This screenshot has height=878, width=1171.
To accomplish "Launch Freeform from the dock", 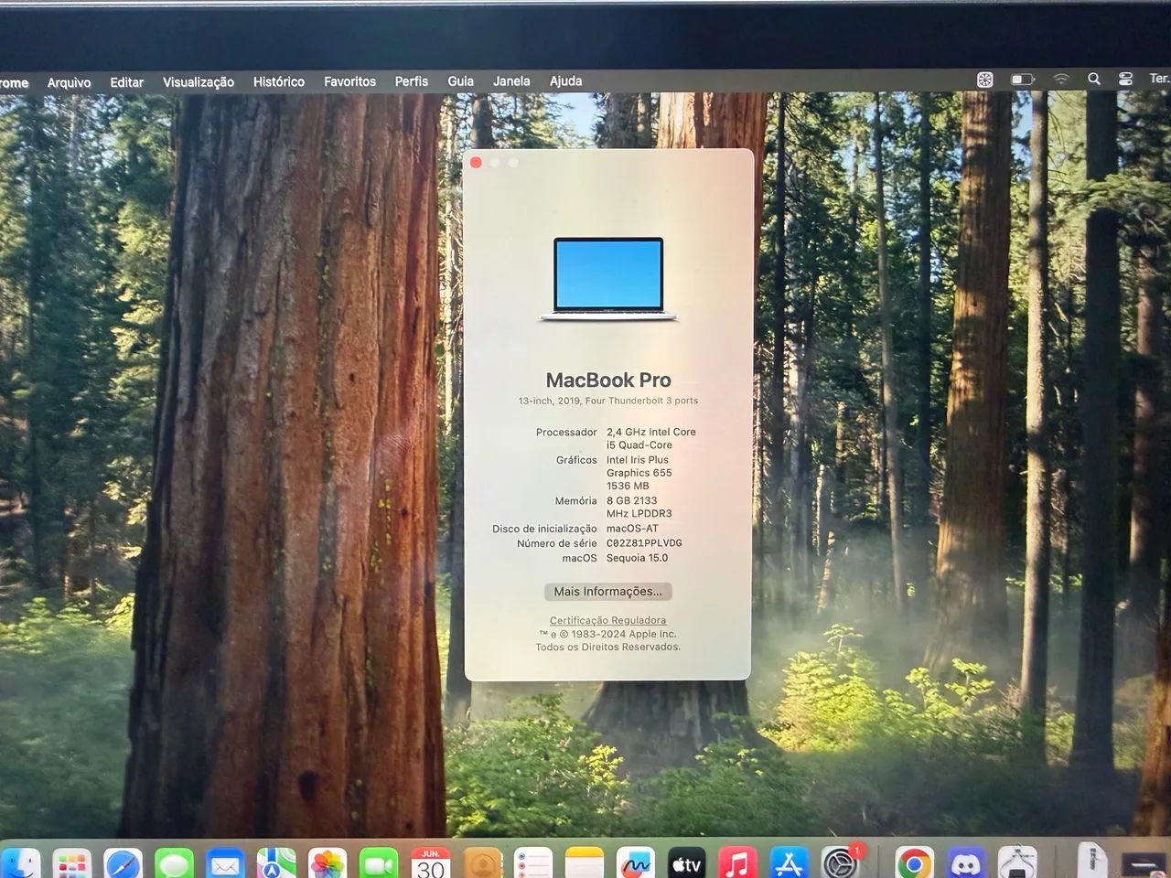I will click(636, 863).
